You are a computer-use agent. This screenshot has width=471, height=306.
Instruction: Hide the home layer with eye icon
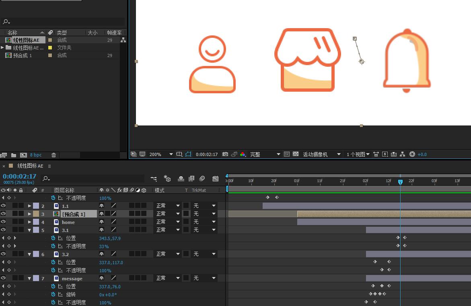coord(3,222)
